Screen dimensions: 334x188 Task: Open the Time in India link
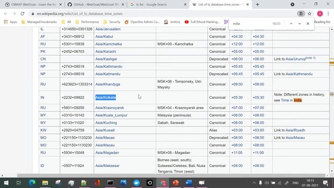[x=291, y=100]
